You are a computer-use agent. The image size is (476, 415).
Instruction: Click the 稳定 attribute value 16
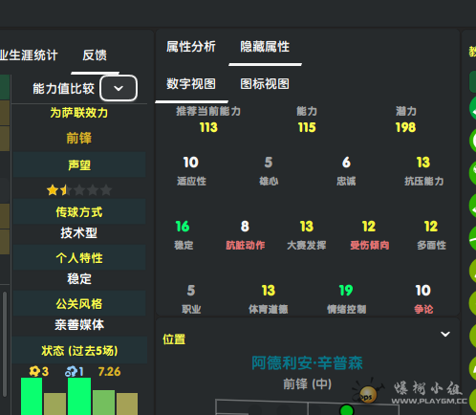(183, 227)
